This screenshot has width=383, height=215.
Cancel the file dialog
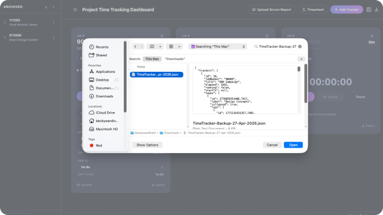point(272,145)
